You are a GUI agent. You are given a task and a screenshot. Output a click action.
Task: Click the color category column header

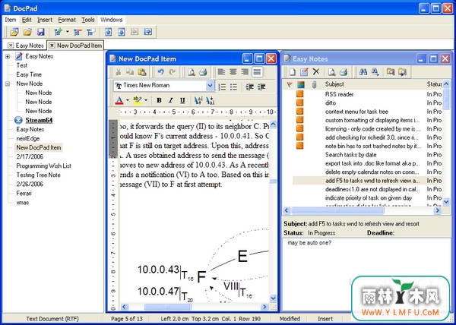click(301, 84)
